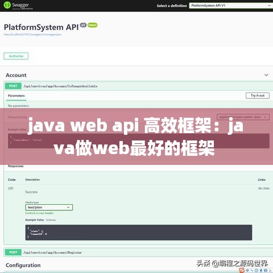Click the 200 response code
Image resolution: width=273 pixels, height=273 pixels.
pyautogui.click(x=11, y=188)
